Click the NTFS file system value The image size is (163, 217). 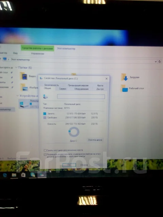[x=67, y=108]
